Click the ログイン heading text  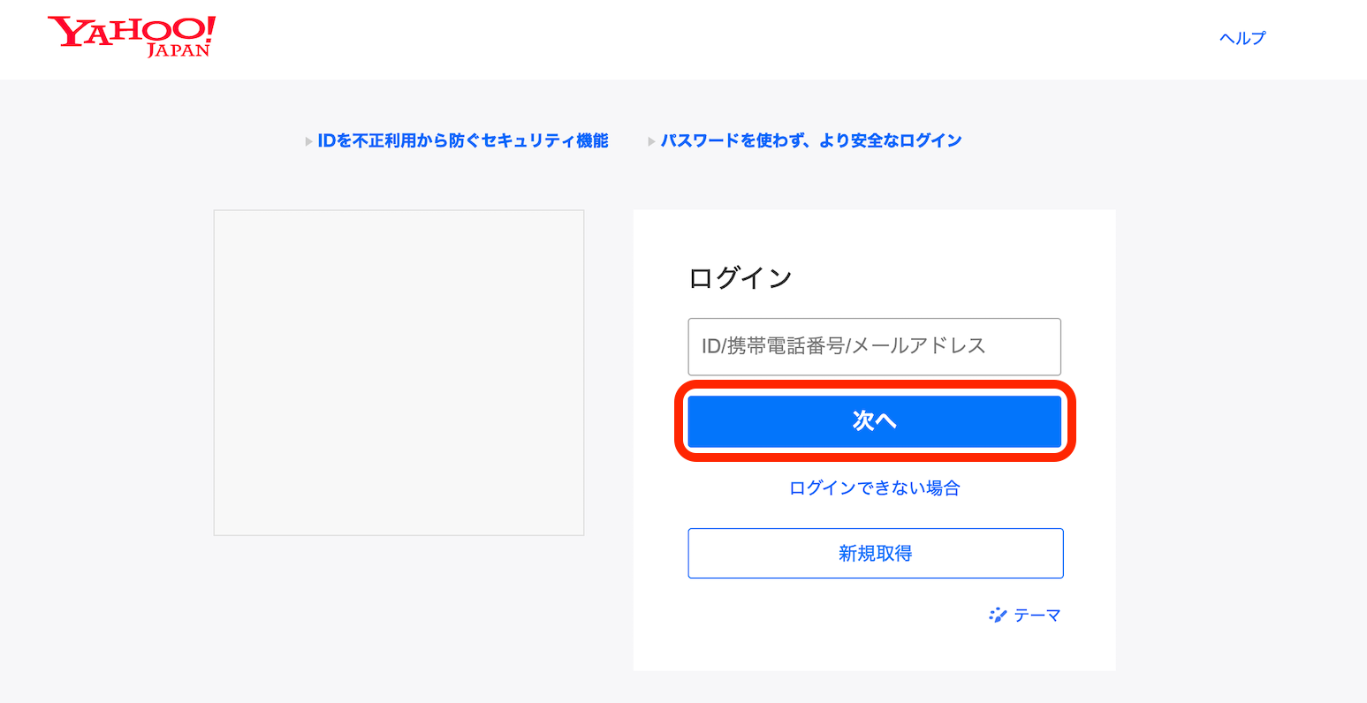click(740, 278)
